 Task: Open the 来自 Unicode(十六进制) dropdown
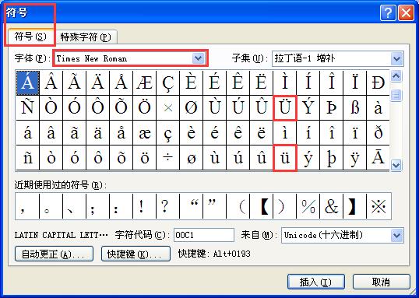tap(397, 235)
